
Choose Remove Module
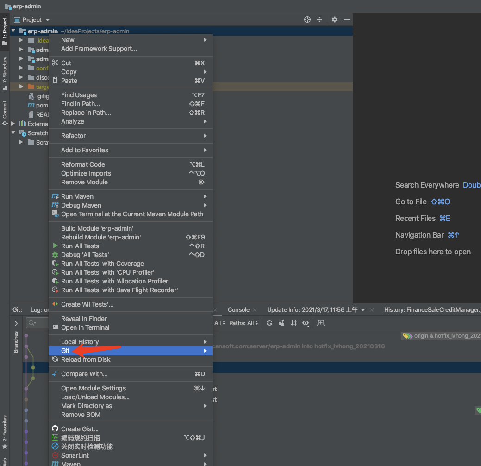pyautogui.click(x=131, y=182)
